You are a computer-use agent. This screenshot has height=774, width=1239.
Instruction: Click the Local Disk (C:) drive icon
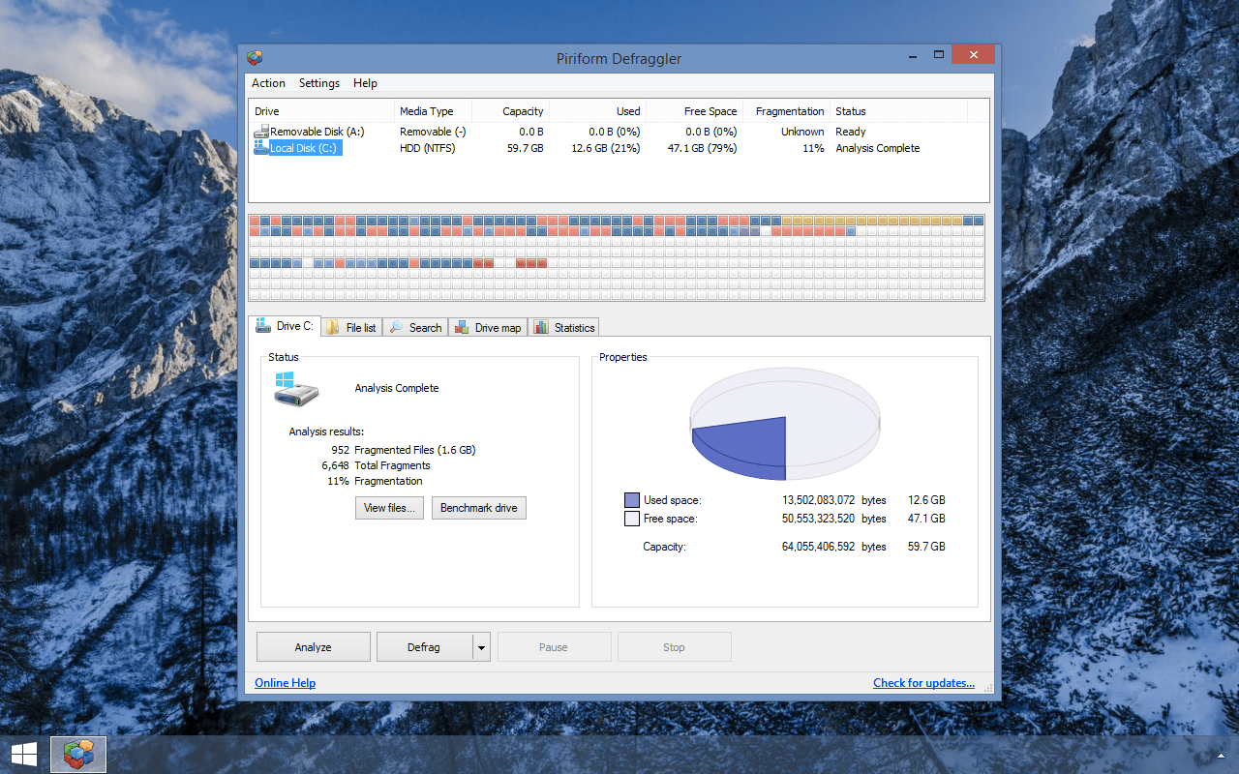pos(261,148)
